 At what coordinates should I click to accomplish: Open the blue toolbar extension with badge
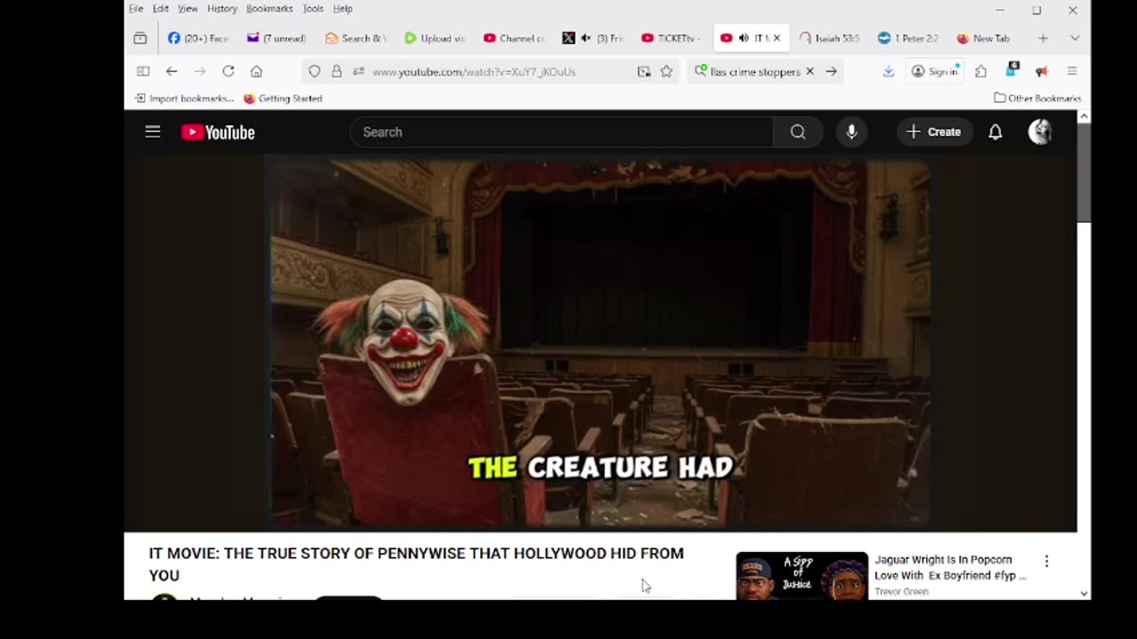[1012, 70]
